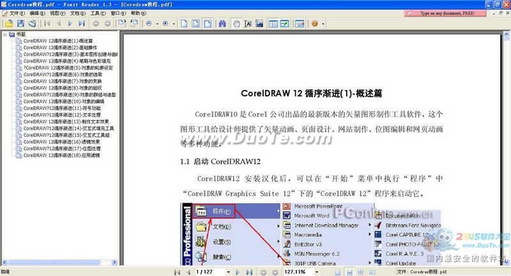
Task: Click bookmark panel horizontal scrollbar
Action: pos(54,263)
